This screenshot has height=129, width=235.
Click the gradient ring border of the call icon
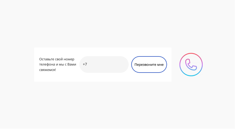click(x=191, y=53)
